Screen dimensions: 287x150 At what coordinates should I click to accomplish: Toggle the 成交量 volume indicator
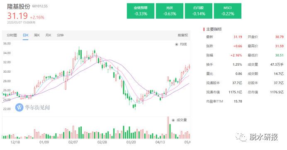click(x=179, y=120)
